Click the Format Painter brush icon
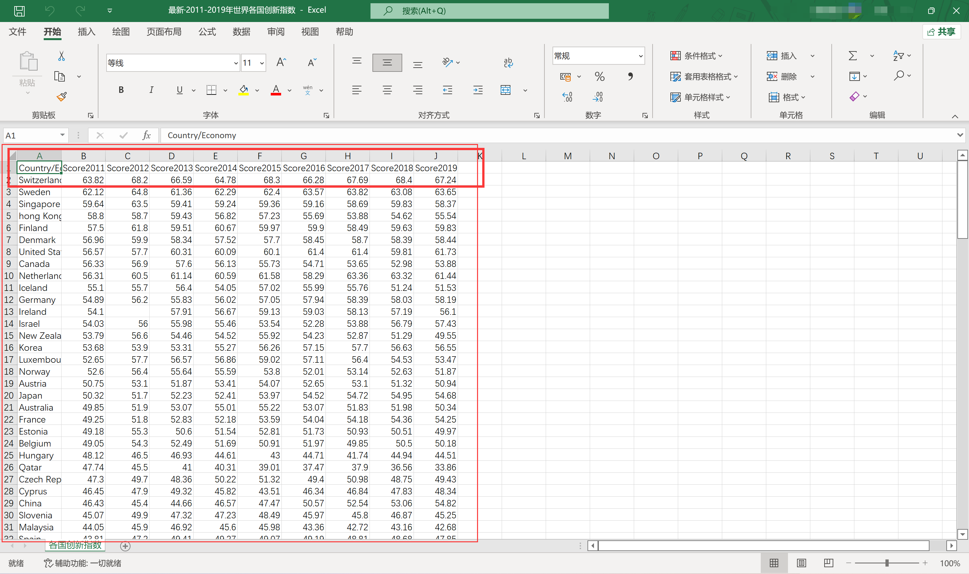Image resolution: width=969 pixels, height=574 pixels. pyautogui.click(x=62, y=96)
